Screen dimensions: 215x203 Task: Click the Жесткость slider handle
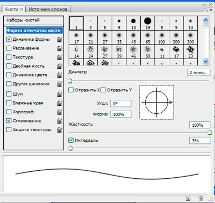tap(209, 133)
